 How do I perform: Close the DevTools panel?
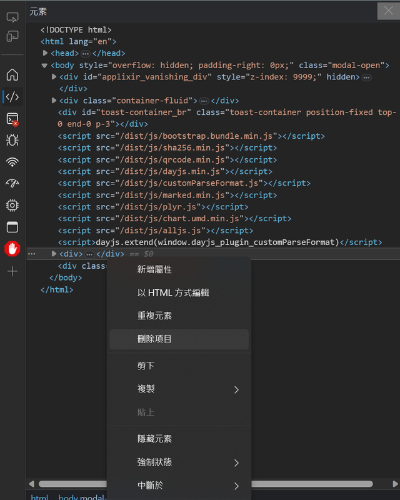389,11
